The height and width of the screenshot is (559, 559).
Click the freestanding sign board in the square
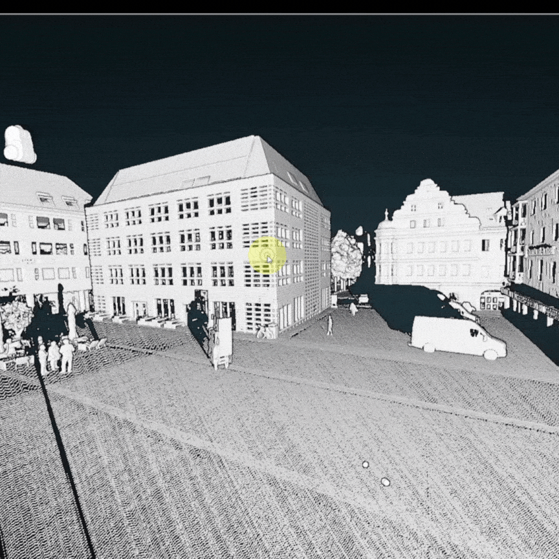tap(223, 341)
